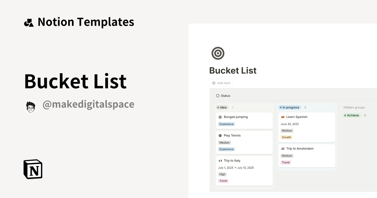Expand the Hidden groups section

pos(354,107)
